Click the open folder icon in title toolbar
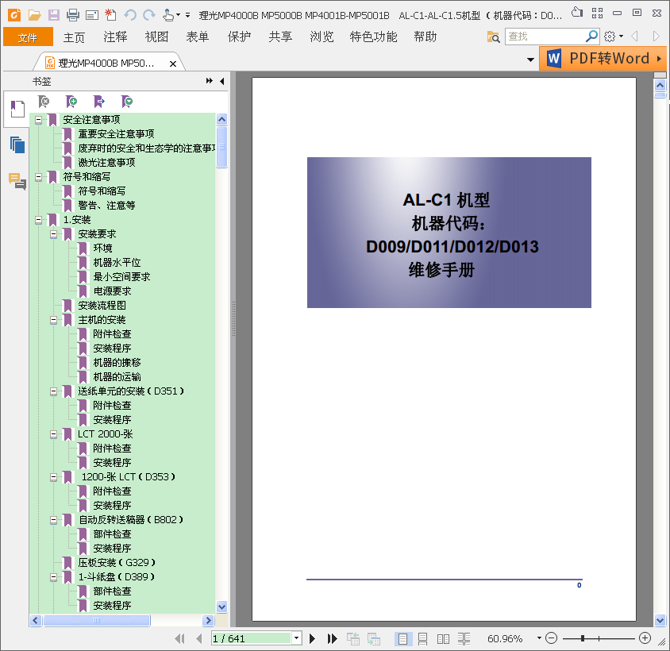Viewport: 670px width, 651px height. [x=35, y=15]
